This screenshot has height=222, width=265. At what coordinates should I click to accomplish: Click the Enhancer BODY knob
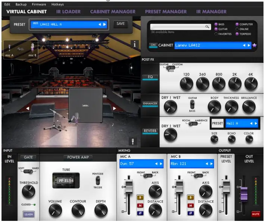[214, 107]
